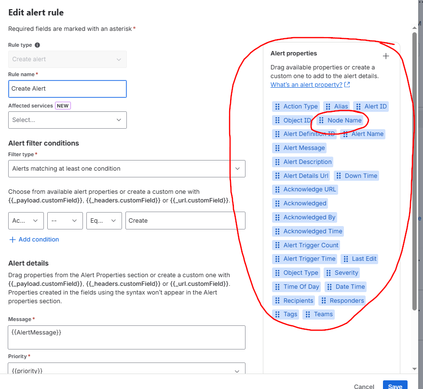Open the Affected services Select dropdown
This screenshot has width=423, height=389.
(x=67, y=120)
